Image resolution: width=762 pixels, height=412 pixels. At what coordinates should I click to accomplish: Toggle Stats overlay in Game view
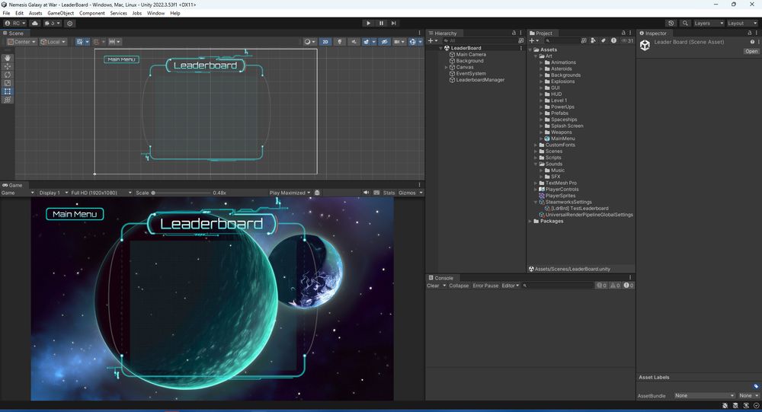point(389,193)
